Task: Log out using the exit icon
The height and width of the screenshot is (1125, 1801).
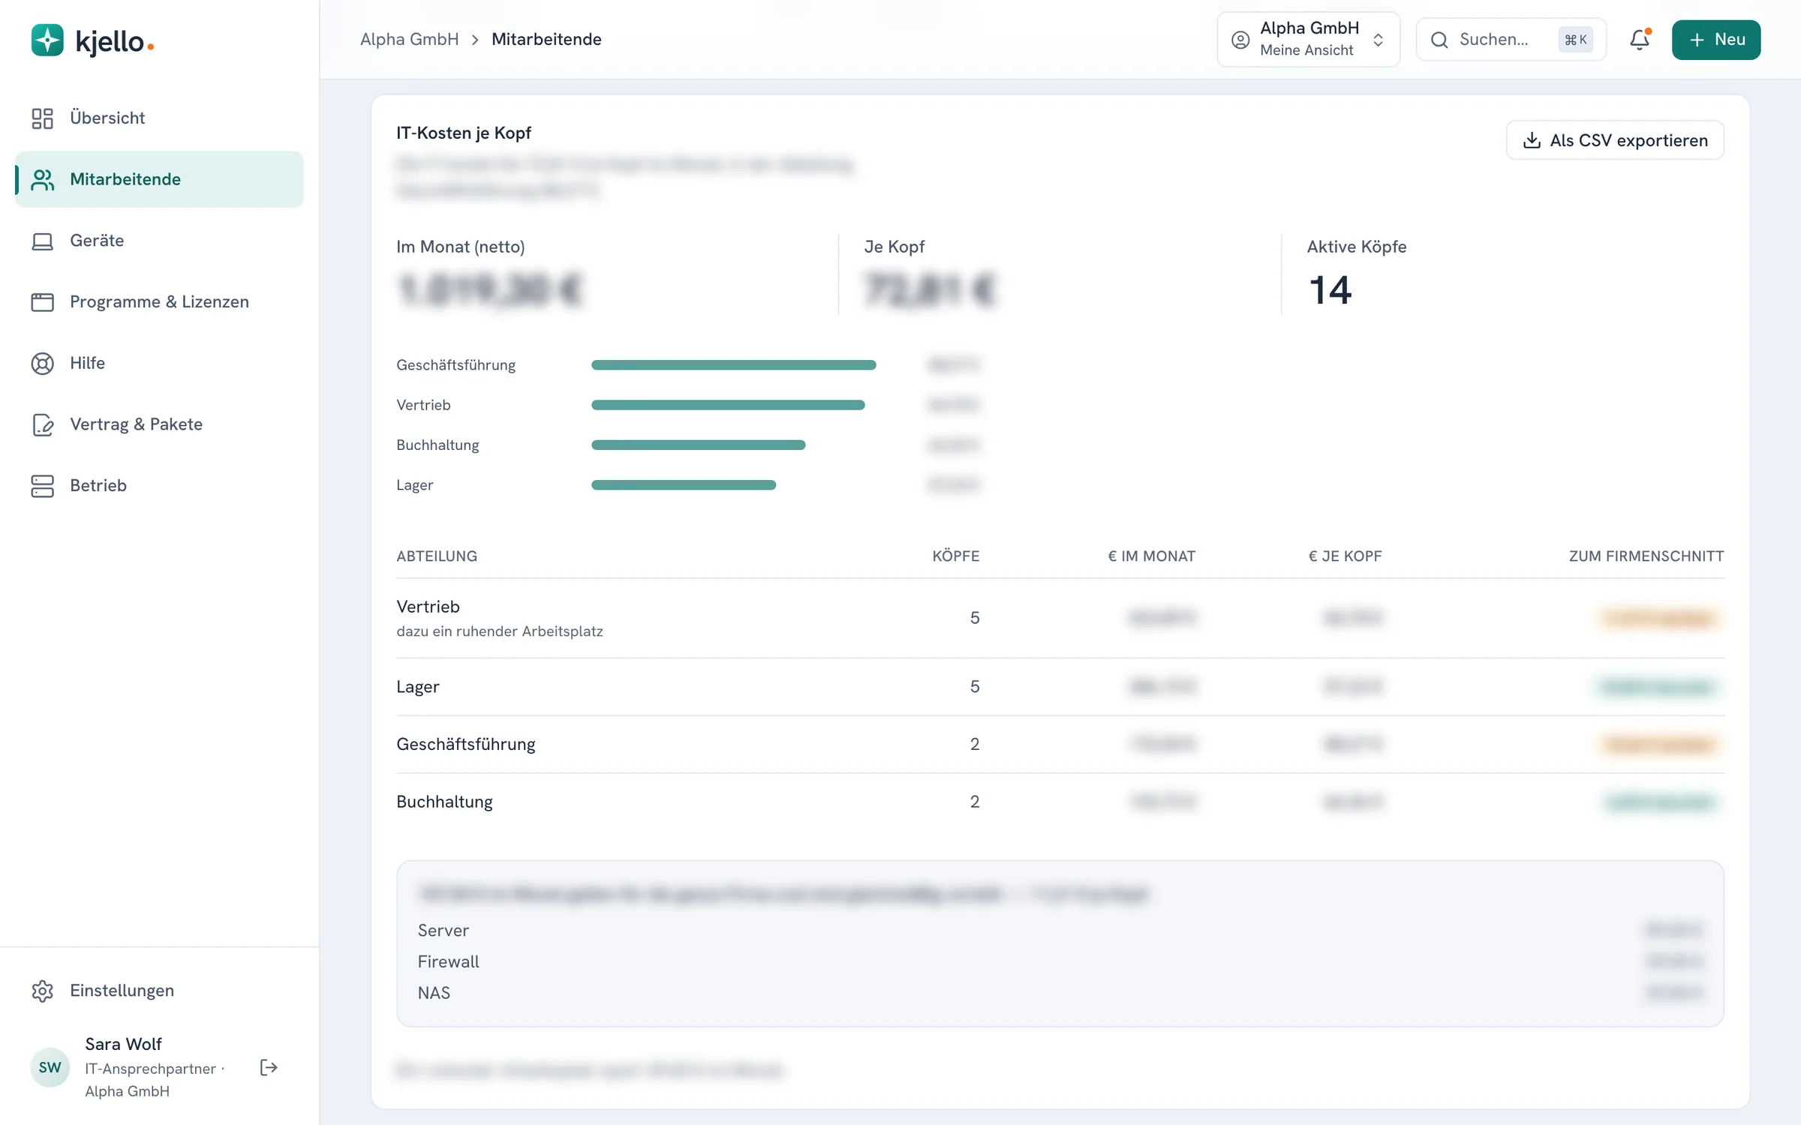Action: pos(269,1067)
